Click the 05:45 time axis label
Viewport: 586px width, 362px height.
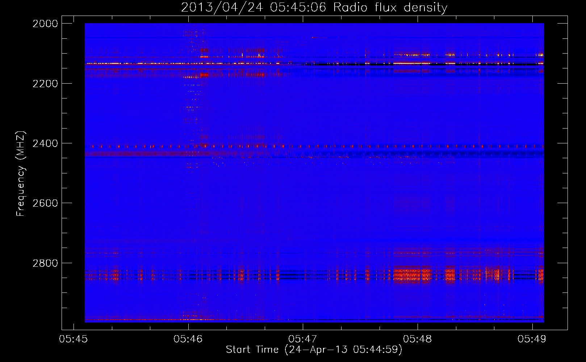tap(74, 339)
